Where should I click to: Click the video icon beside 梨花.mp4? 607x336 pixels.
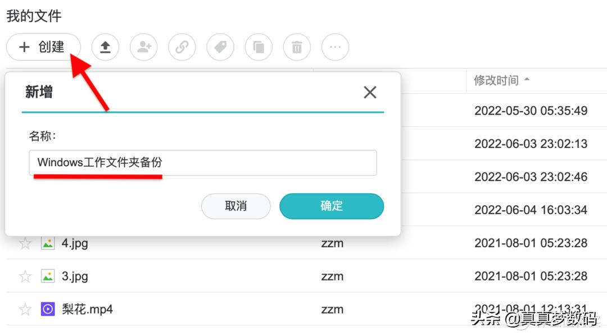click(48, 309)
